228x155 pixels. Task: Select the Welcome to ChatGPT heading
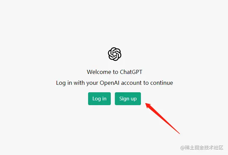tap(115, 72)
